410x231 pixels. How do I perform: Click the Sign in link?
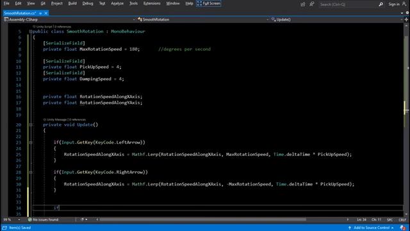[x=394, y=4]
